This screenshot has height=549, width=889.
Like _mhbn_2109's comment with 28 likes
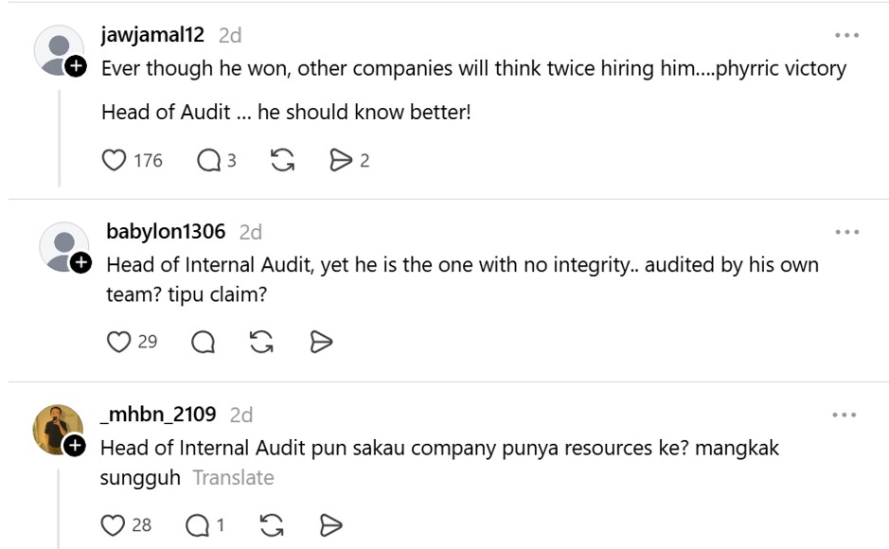[x=113, y=525]
